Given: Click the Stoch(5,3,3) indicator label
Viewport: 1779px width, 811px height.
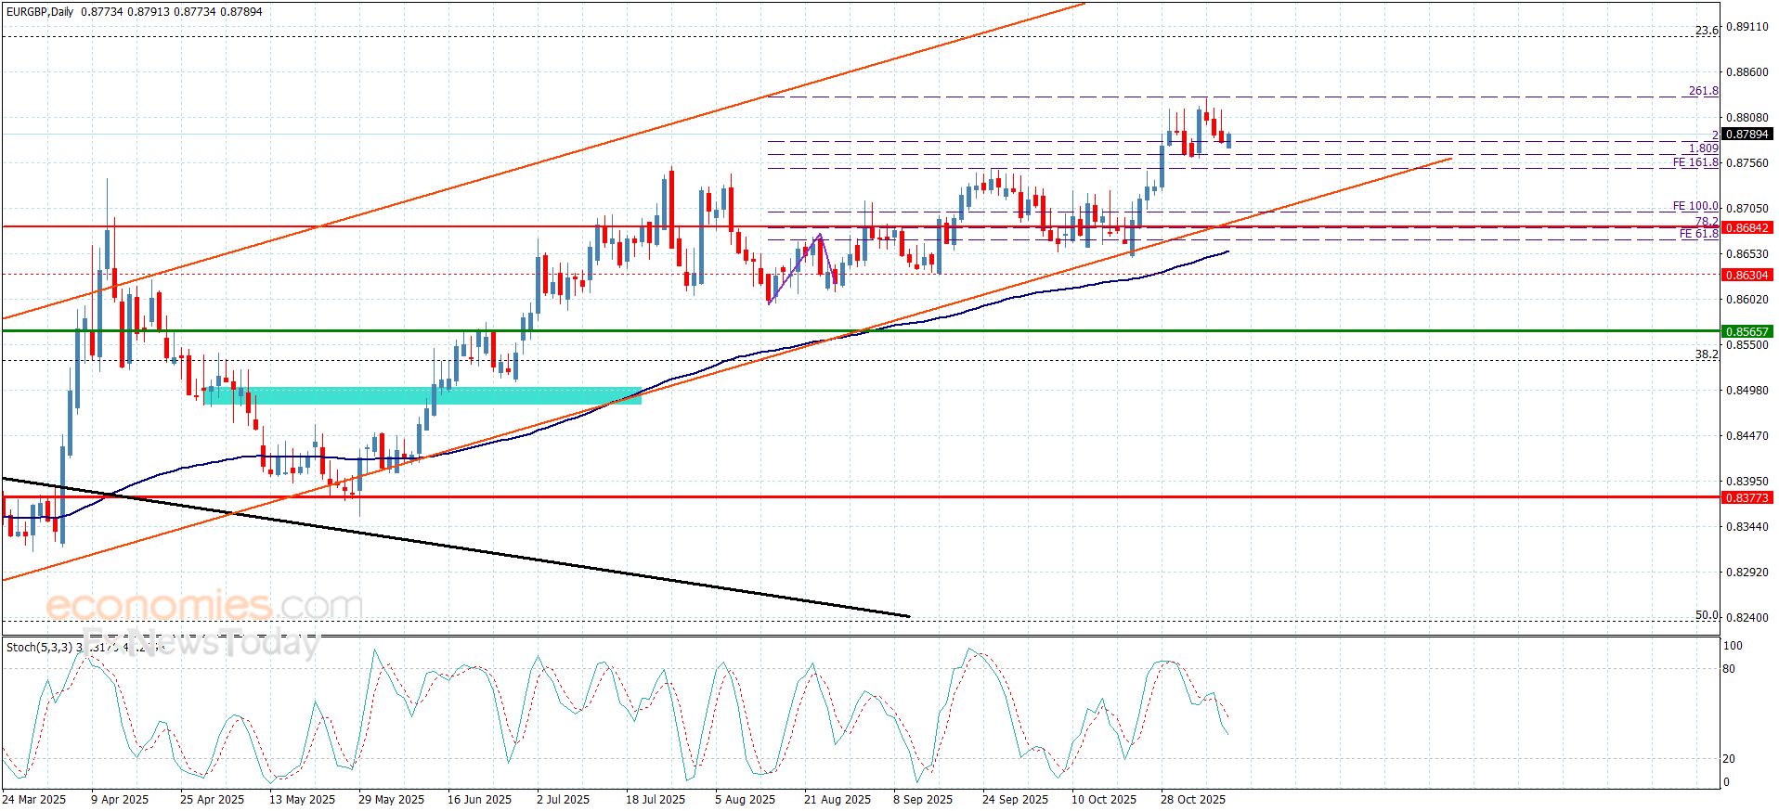Looking at the screenshot, I should pos(39,648).
